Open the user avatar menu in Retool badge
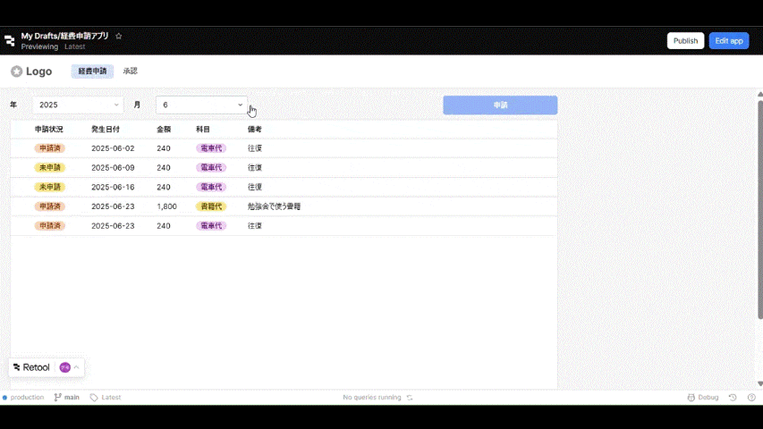 pyautogui.click(x=64, y=367)
